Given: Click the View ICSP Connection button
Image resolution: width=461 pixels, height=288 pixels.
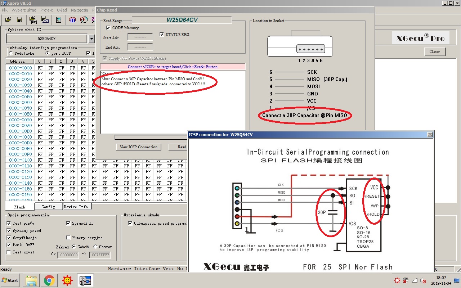Looking at the screenshot, I should [x=139, y=147].
